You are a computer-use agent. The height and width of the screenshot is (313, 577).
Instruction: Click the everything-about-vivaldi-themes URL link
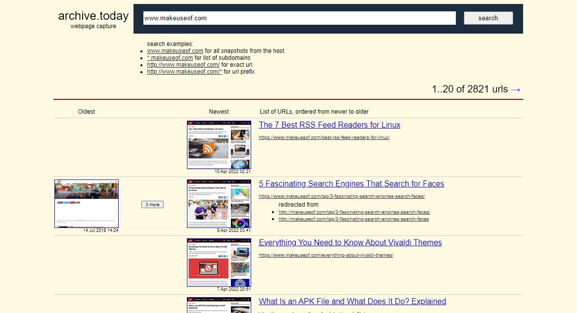[x=326, y=255]
